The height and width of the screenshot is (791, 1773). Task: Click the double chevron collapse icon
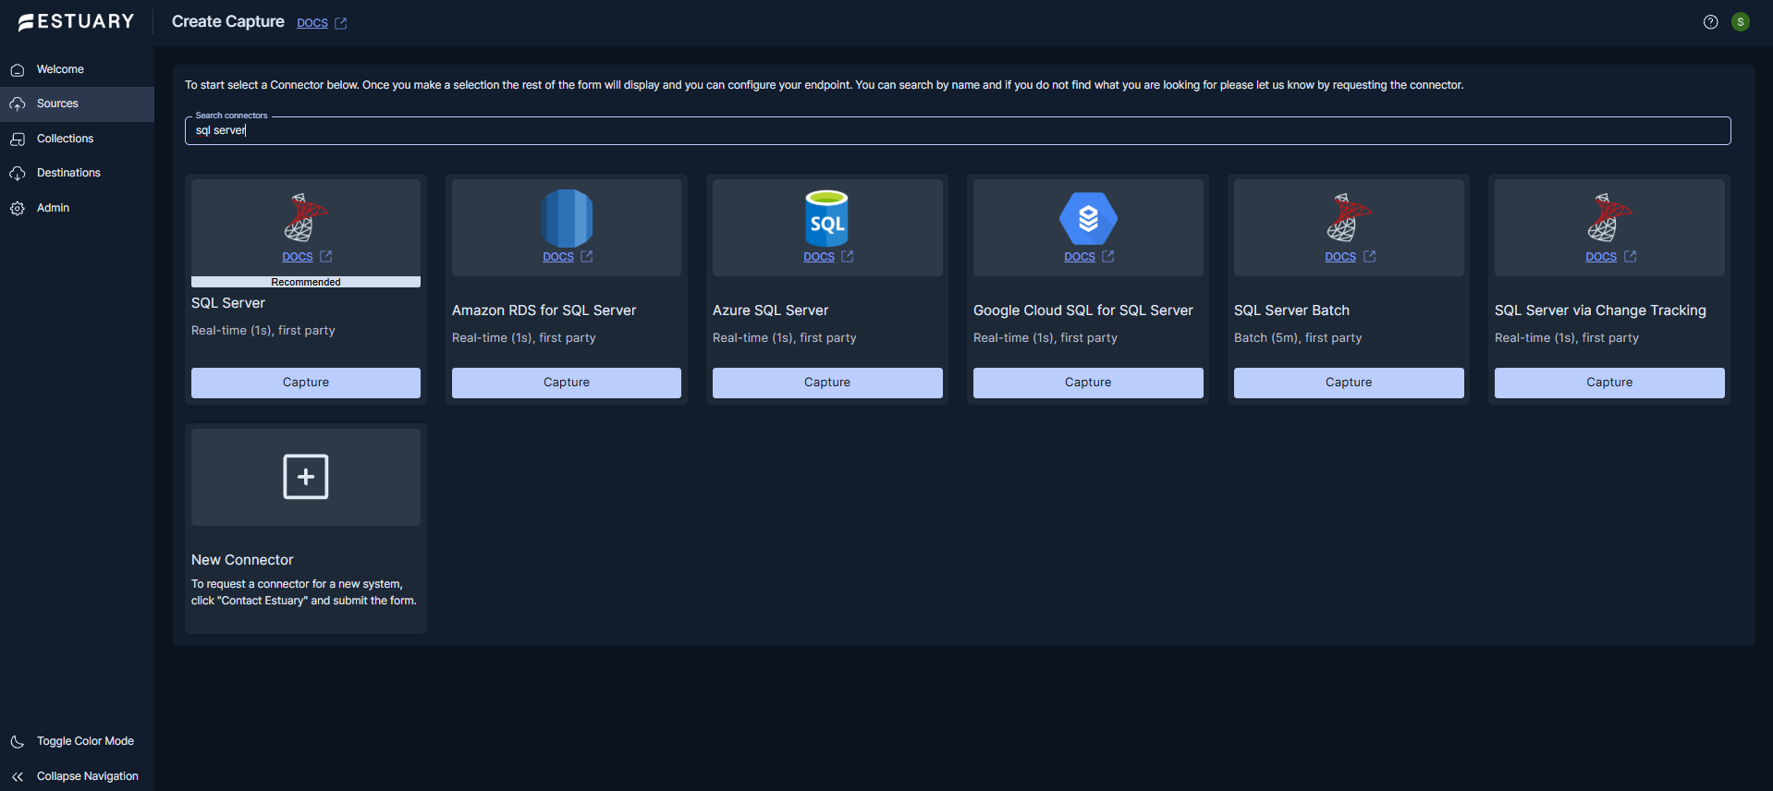[18, 777]
